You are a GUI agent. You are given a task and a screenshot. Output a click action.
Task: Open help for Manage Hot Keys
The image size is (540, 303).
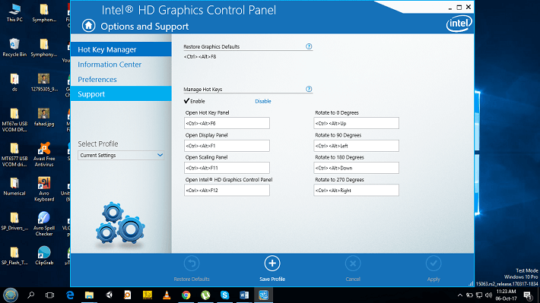click(x=309, y=89)
